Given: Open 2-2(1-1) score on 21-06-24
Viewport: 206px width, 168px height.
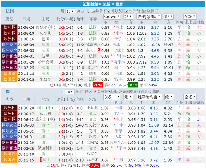Looking at the screenshot, I should tap(66, 27).
